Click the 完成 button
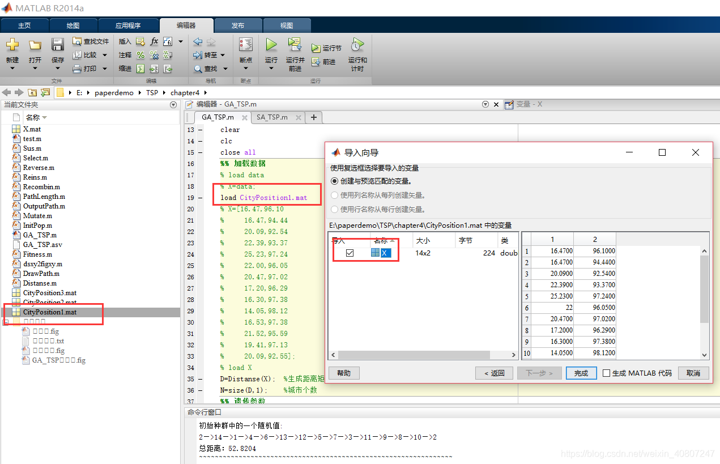The width and height of the screenshot is (720, 464). 581,373
